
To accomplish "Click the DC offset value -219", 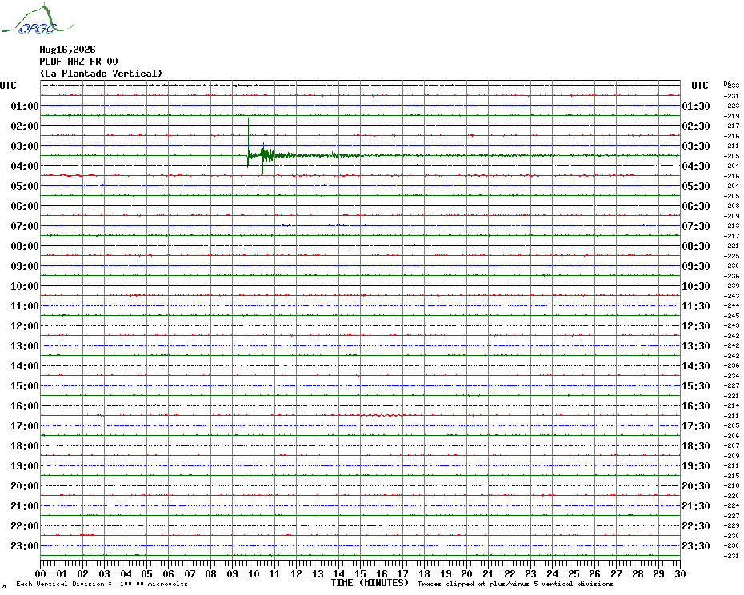I will [x=731, y=116].
